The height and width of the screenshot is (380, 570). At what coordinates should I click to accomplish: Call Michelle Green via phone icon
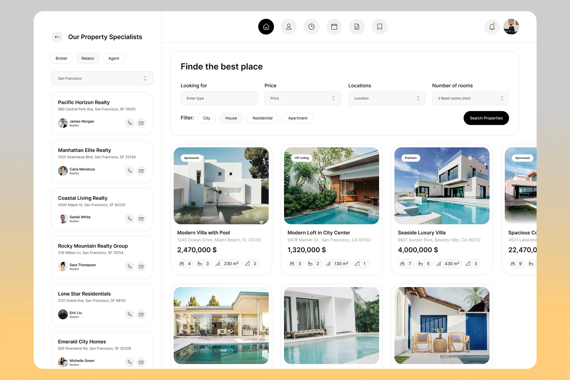tap(130, 362)
